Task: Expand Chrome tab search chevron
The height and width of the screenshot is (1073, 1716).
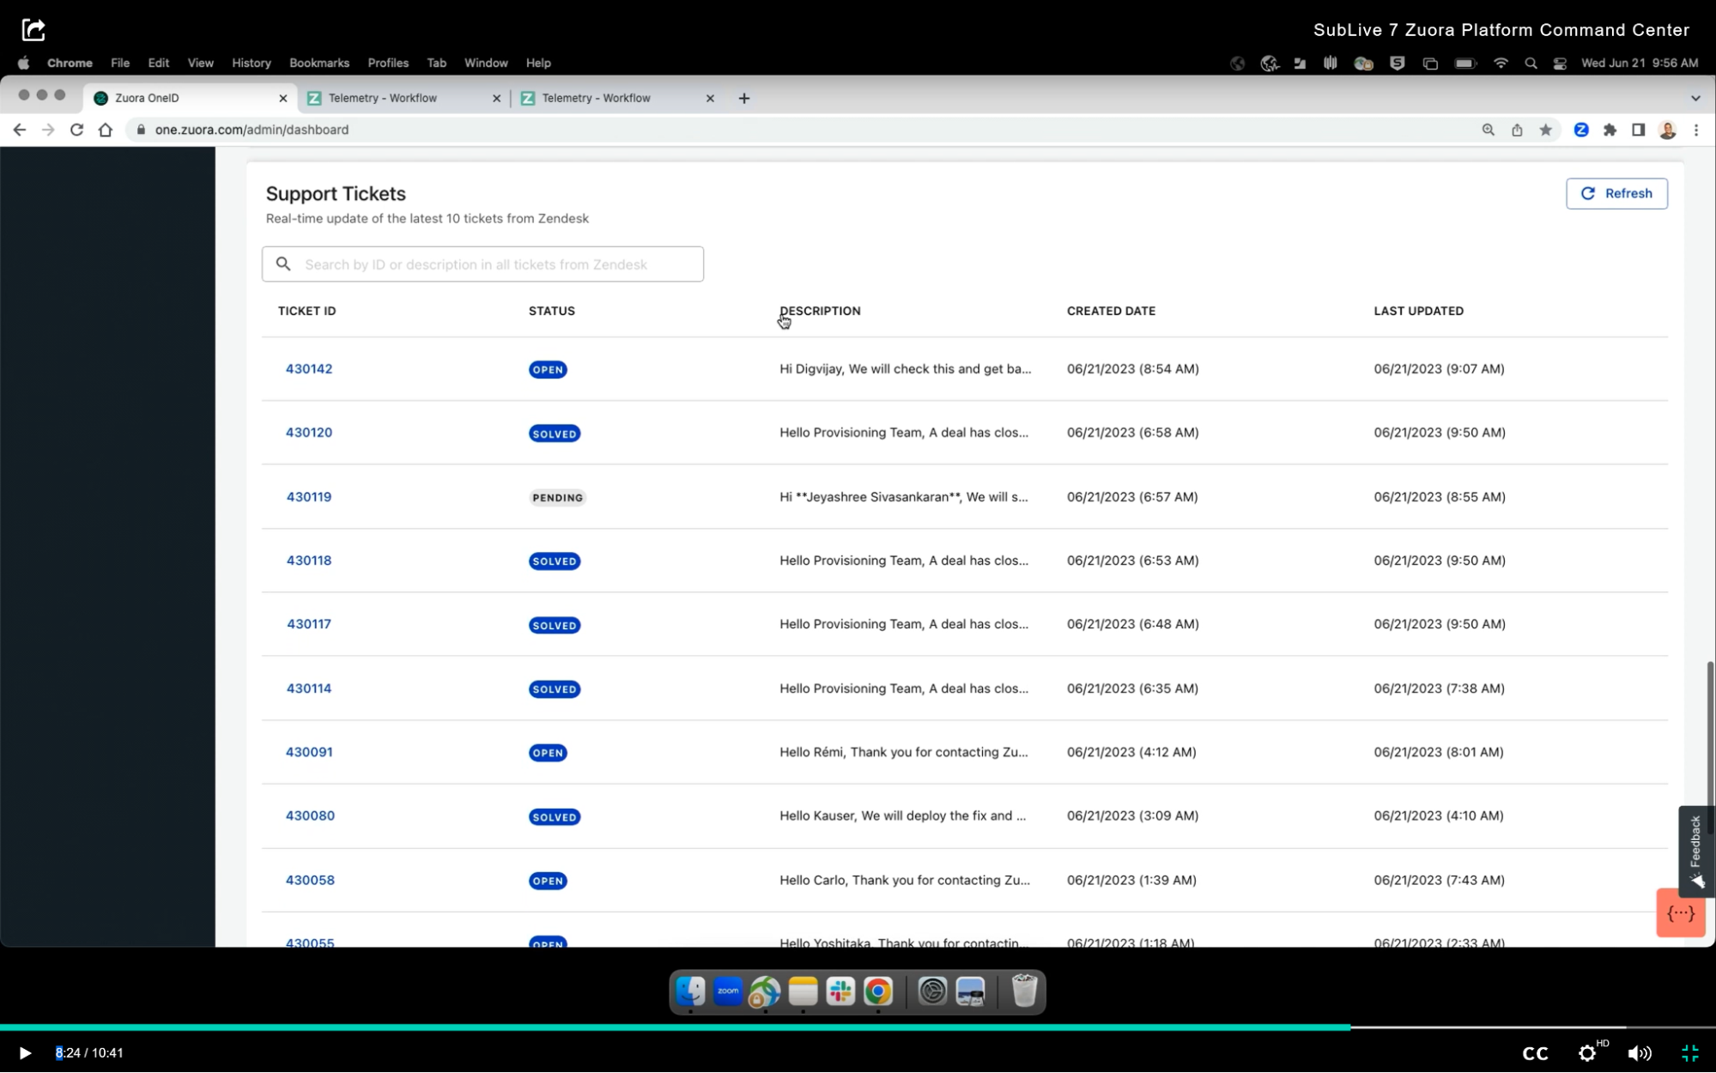Action: [x=1695, y=98]
